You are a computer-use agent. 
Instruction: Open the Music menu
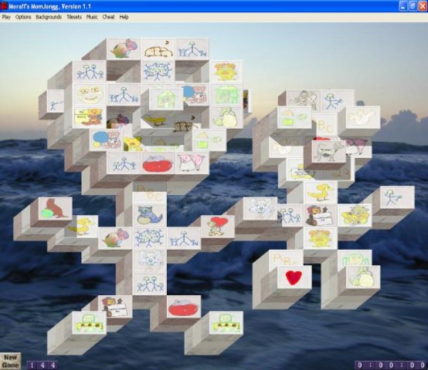pyautogui.click(x=92, y=17)
